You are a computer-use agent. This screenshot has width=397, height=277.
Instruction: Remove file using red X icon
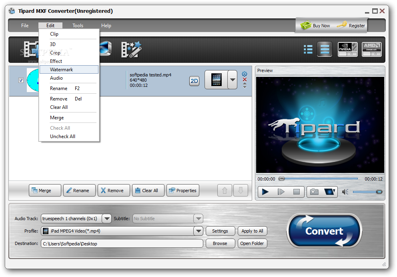coord(245,80)
